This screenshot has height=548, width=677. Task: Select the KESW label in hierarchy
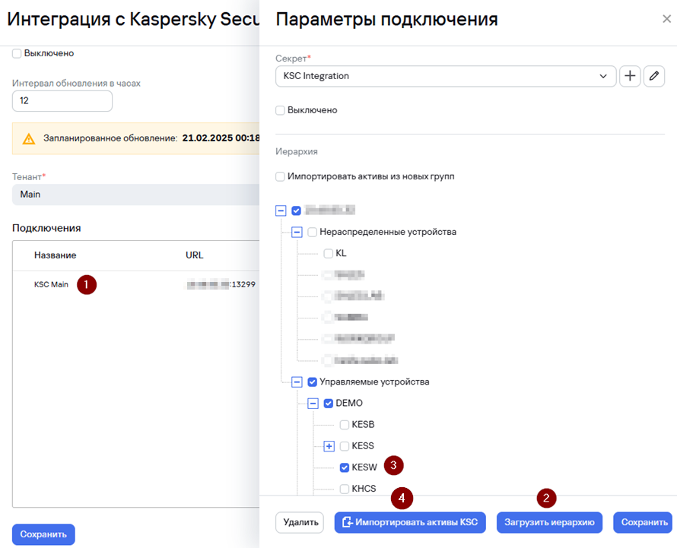click(x=364, y=467)
